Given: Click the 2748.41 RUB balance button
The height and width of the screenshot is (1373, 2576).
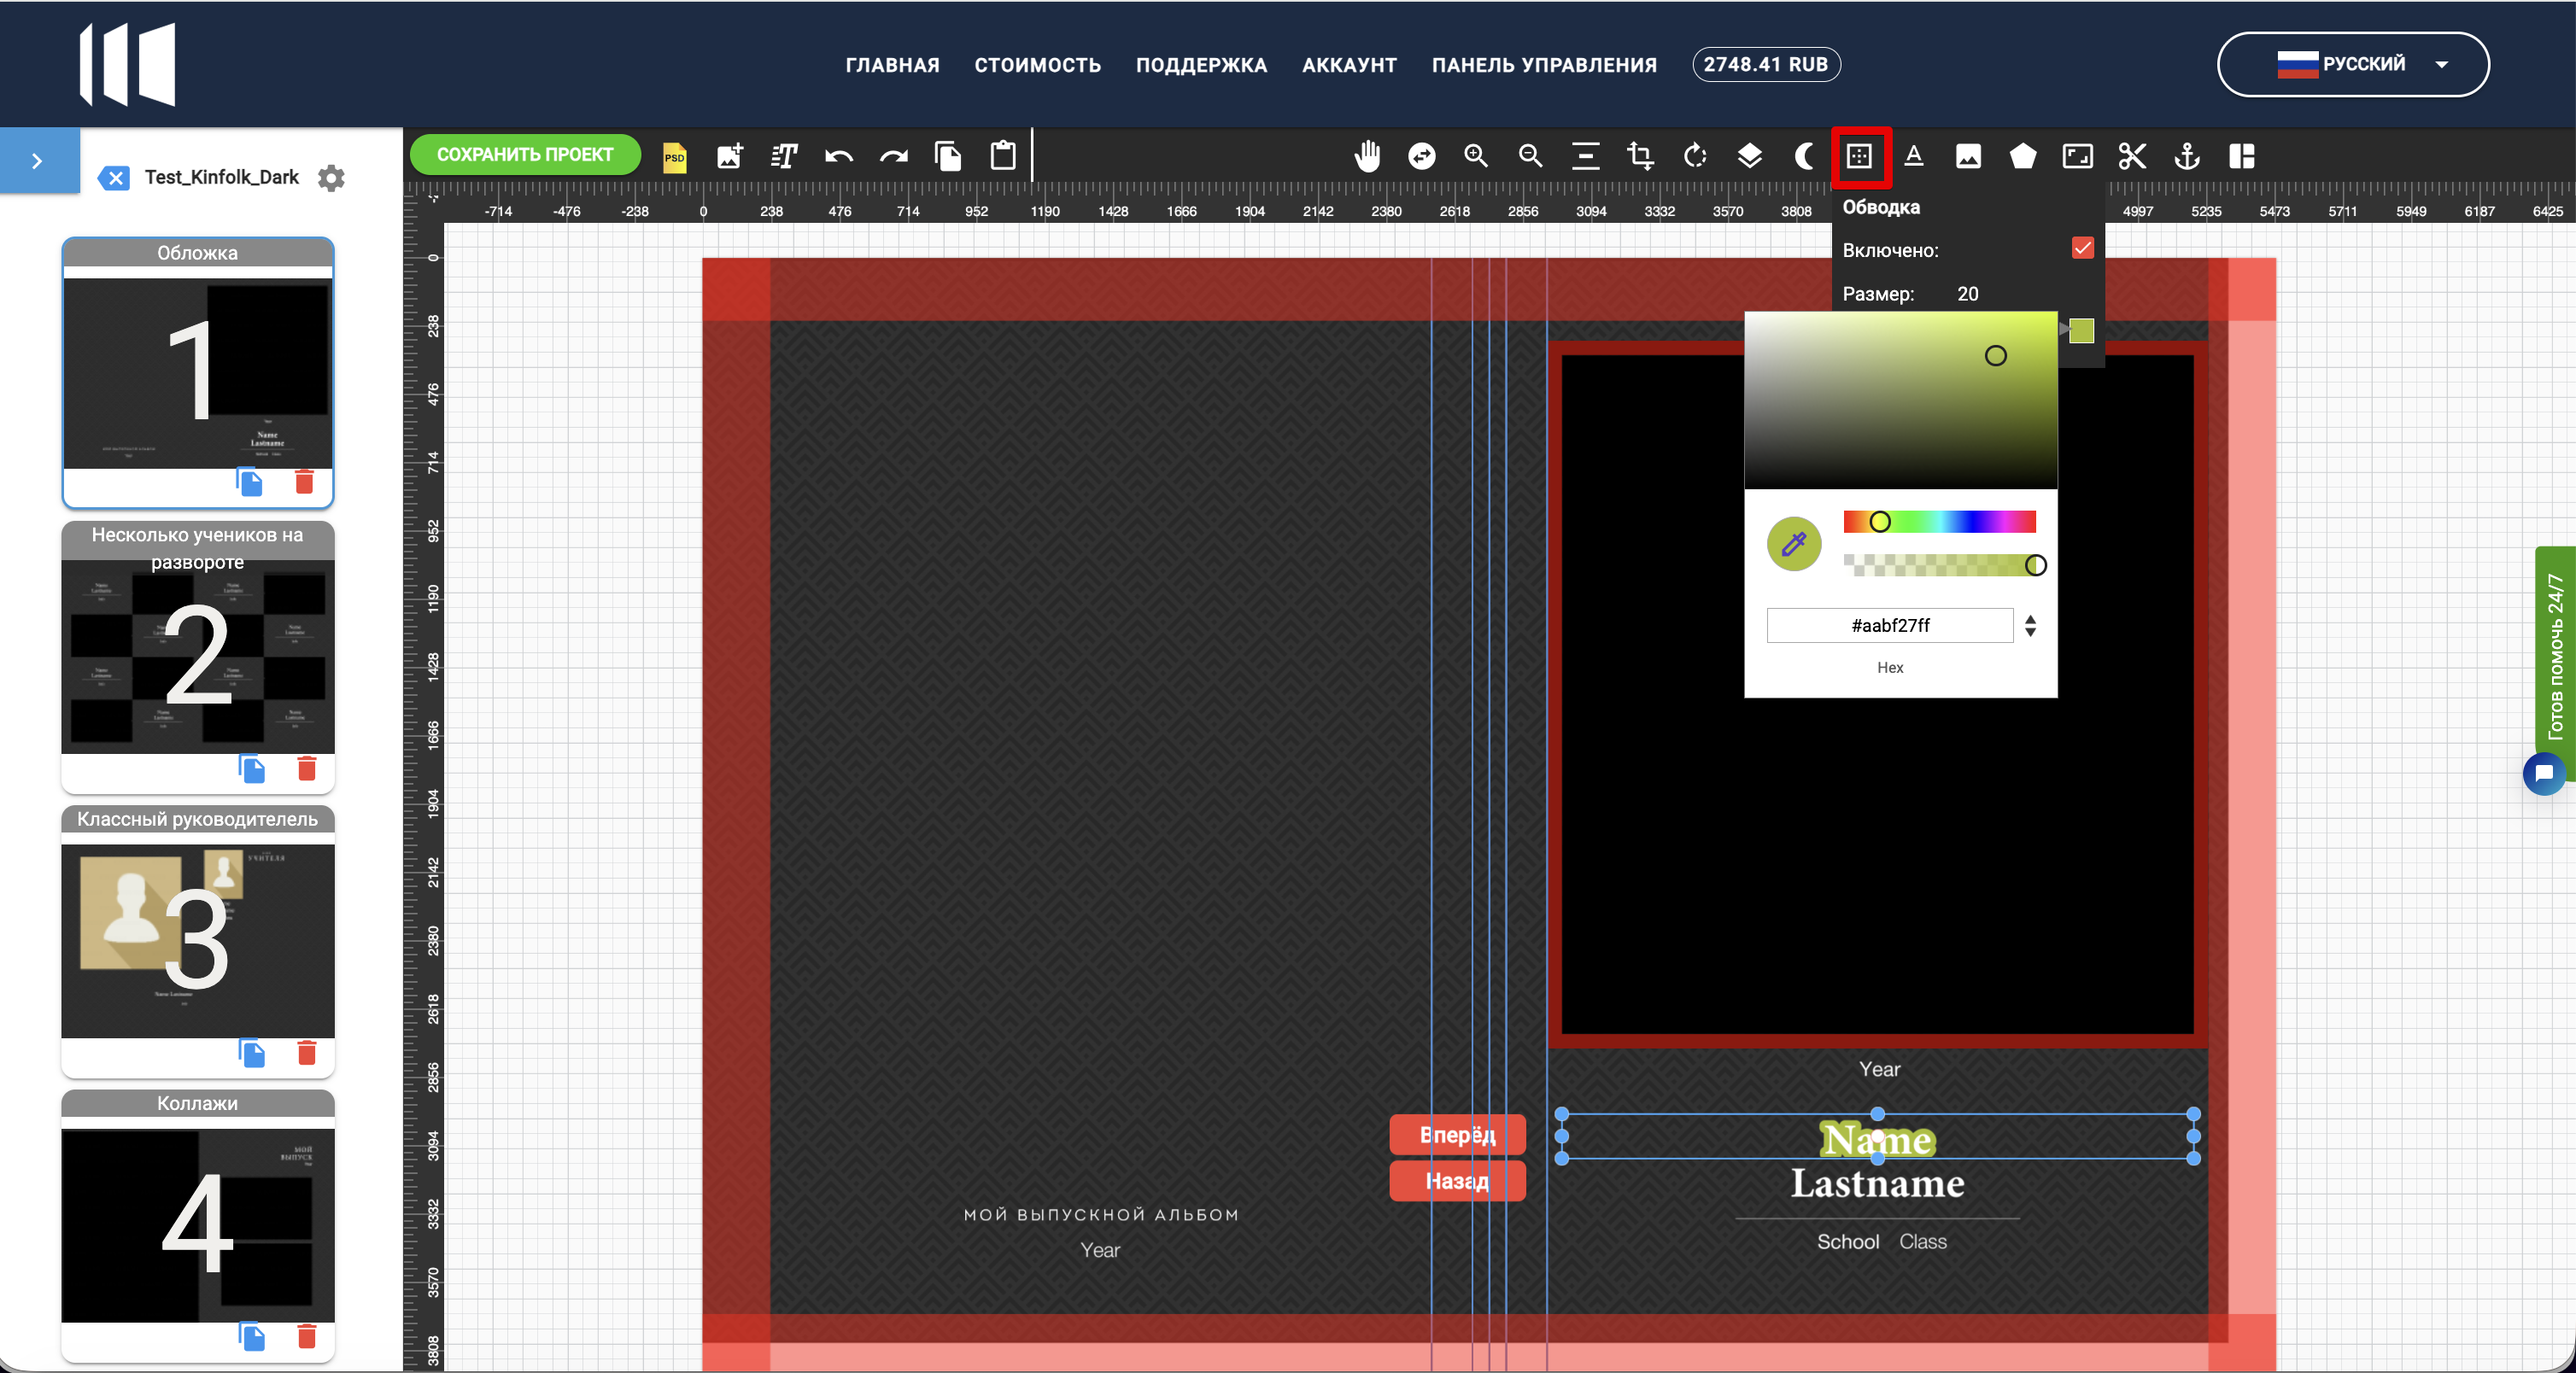Looking at the screenshot, I should pyautogui.click(x=1766, y=65).
